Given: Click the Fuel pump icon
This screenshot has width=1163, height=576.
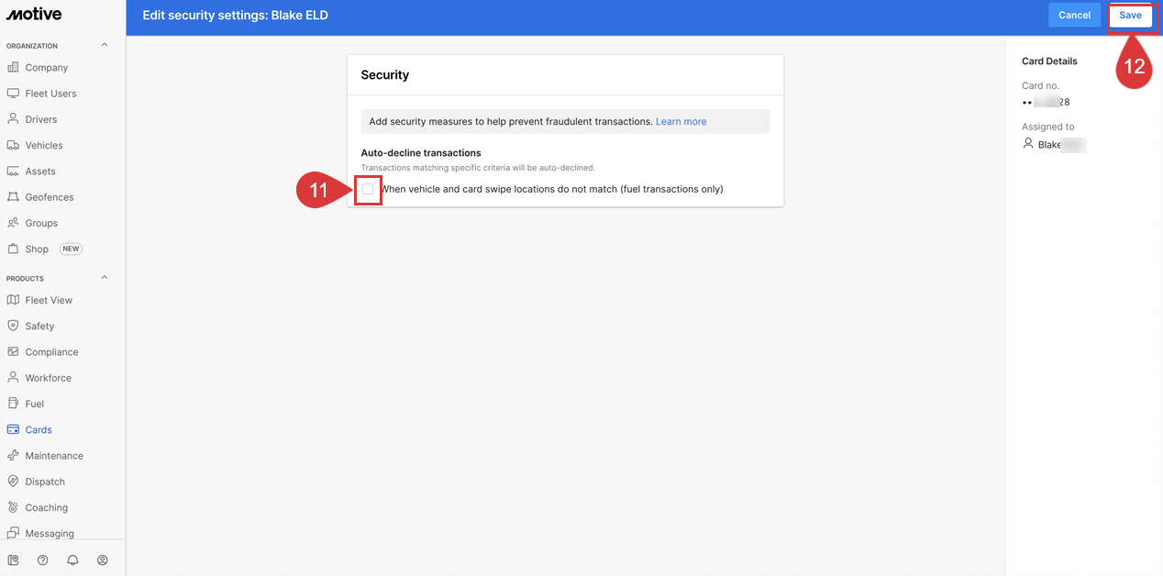Looking at the screenshot, I should (x=13, y=404).
